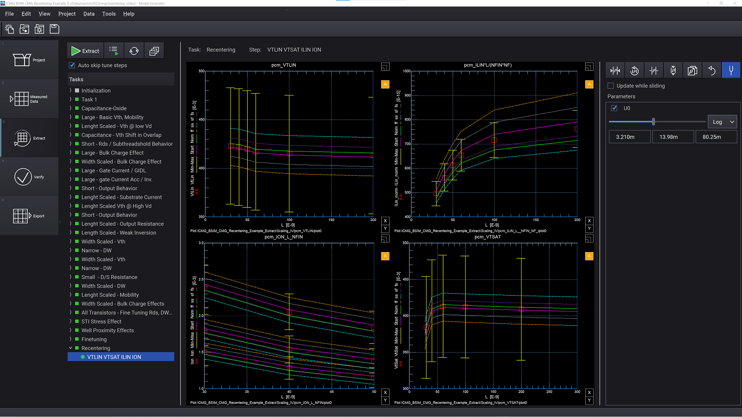This screenshot has height=417, width=742.
Task: Disable the Auto skip tune steps checkbox
Action: point(72,65)
